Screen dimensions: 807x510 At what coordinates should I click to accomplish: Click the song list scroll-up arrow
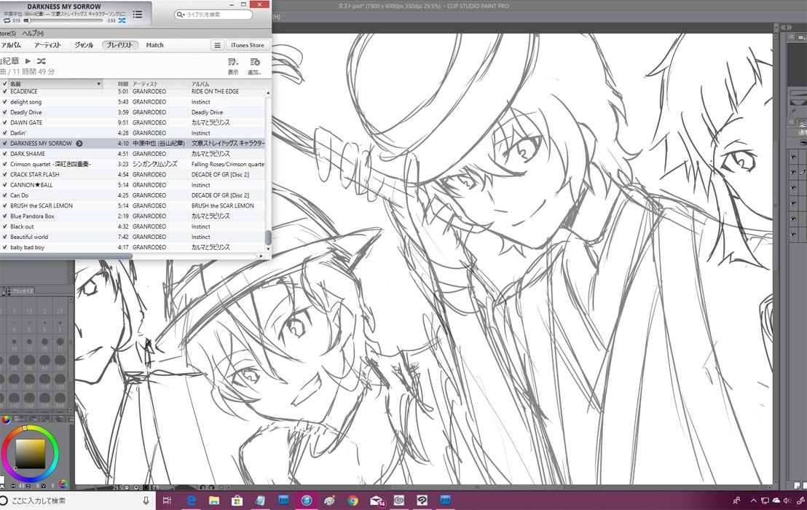click(267, 93)
